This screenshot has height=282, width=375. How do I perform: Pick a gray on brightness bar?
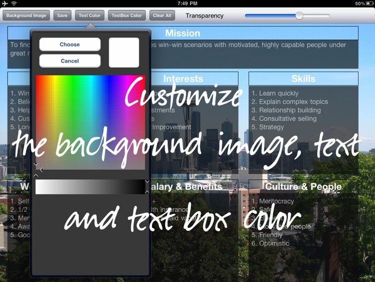tap(90, 187)
